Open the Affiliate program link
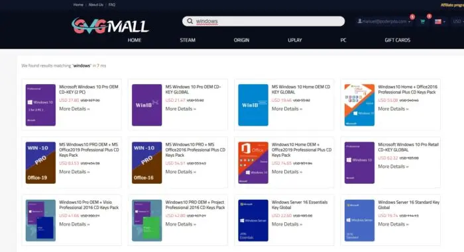 (452, 5)
